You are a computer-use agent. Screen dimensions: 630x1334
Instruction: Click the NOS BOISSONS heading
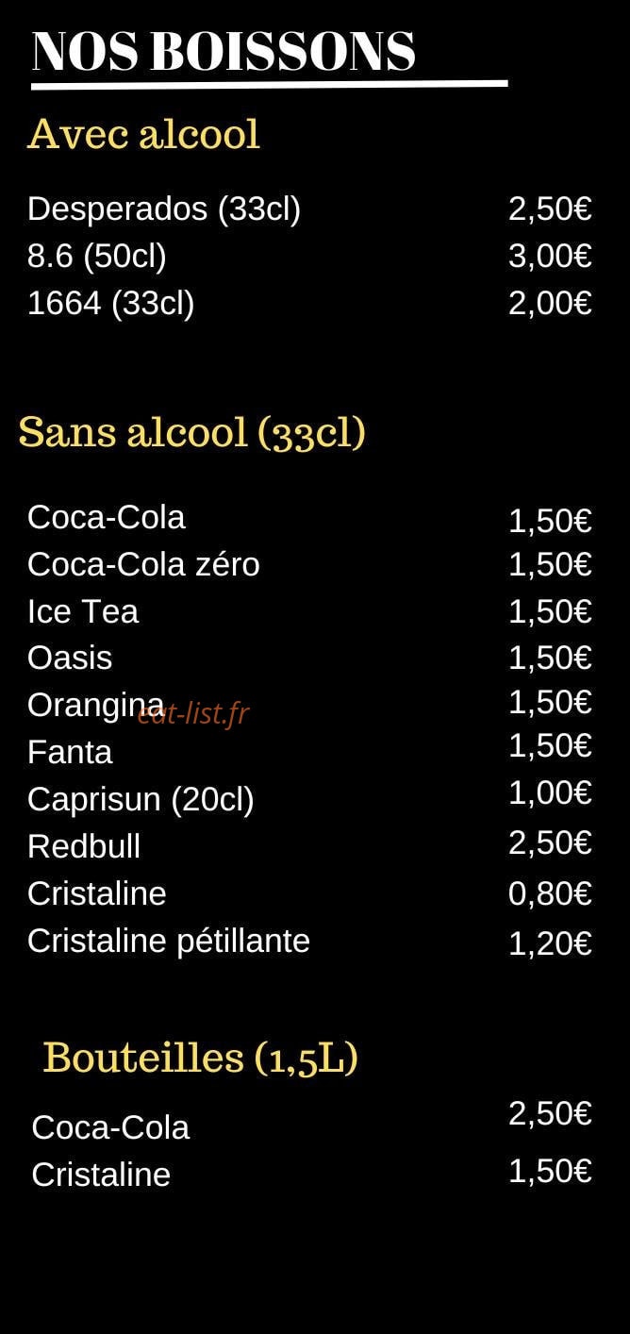click(x=224, y=52)
